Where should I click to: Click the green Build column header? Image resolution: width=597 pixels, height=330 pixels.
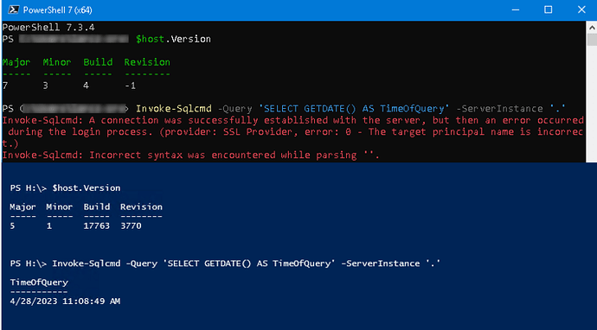(98, 62)
